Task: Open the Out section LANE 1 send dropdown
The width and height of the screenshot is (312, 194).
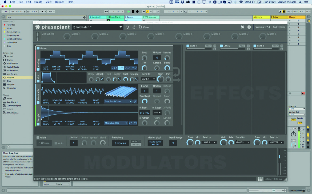Action: click(x=148, y=79)
